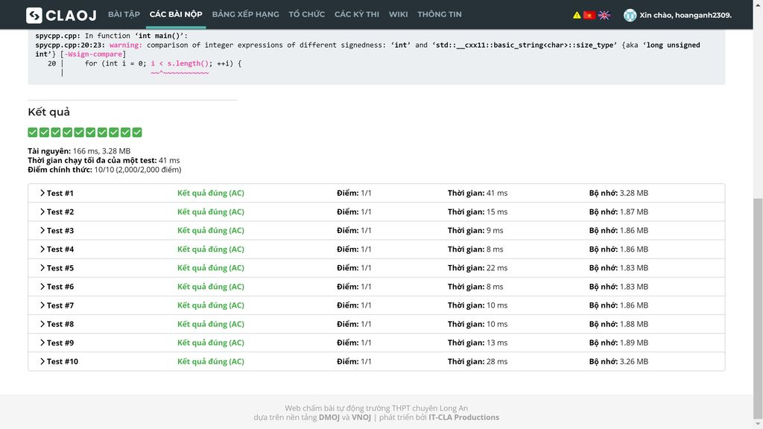
Task: Open the CÁC KỲ THI menu
Action: [x=357, y=15]
